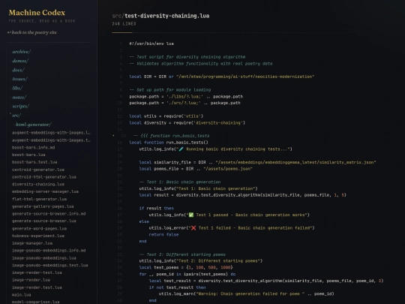Image resolution: width=405 pixels, height=304 pixels.
Task: Expand the libs/ folder
Action: coord(17,88)
